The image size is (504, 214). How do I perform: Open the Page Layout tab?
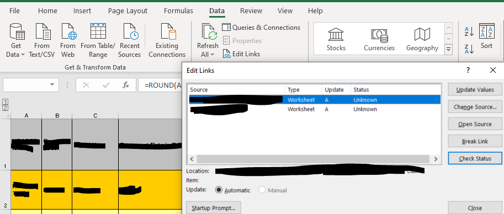tap(128, 11)
